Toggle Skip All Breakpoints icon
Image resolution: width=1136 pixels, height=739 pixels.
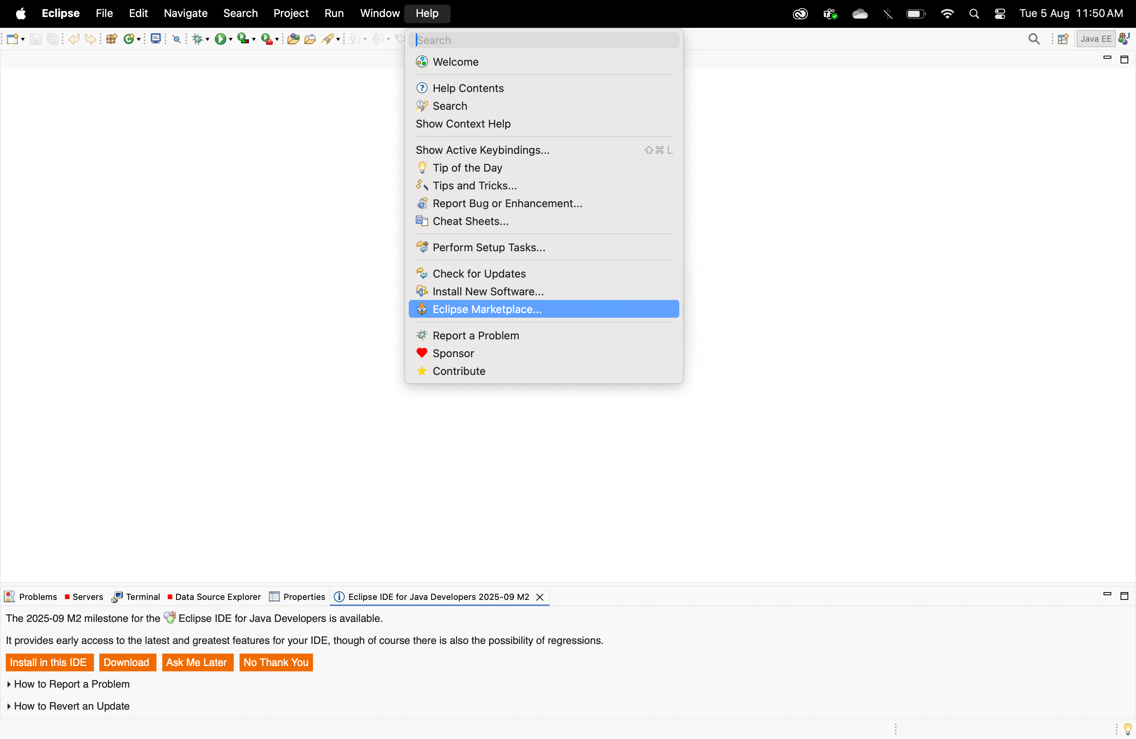pos(177,39)
